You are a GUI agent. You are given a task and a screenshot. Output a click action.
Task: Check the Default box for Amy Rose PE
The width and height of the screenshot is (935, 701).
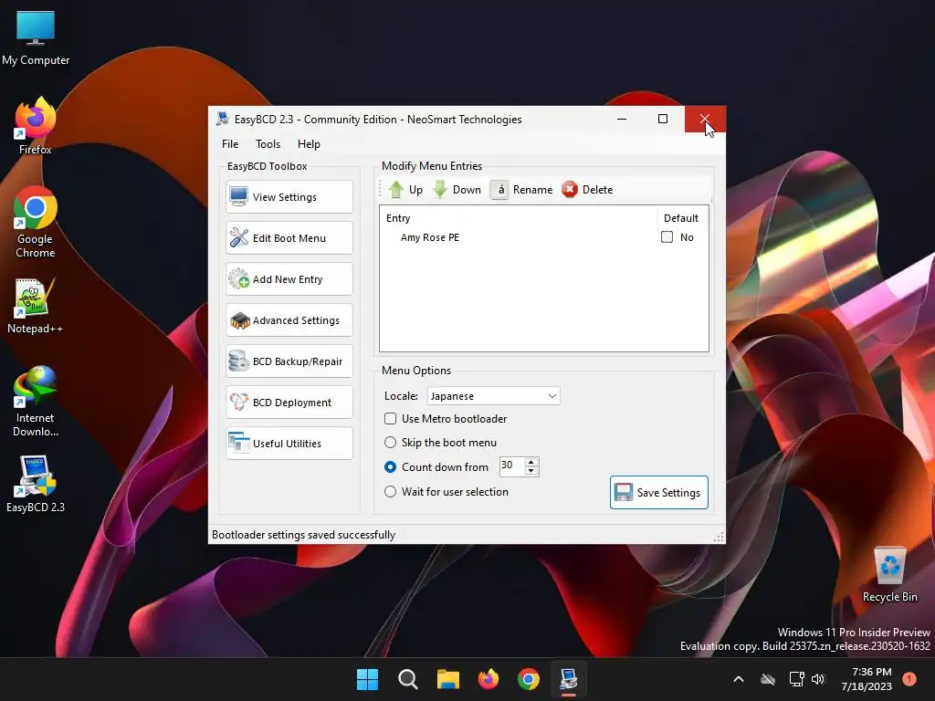point(667,237)
